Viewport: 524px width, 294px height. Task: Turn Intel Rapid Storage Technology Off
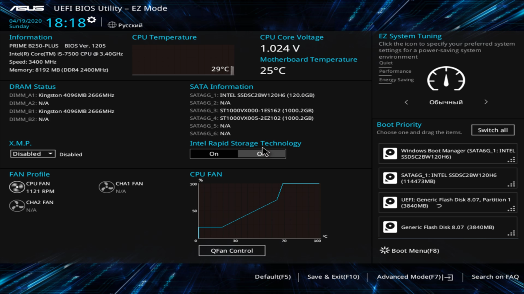(x=262, y=154)
